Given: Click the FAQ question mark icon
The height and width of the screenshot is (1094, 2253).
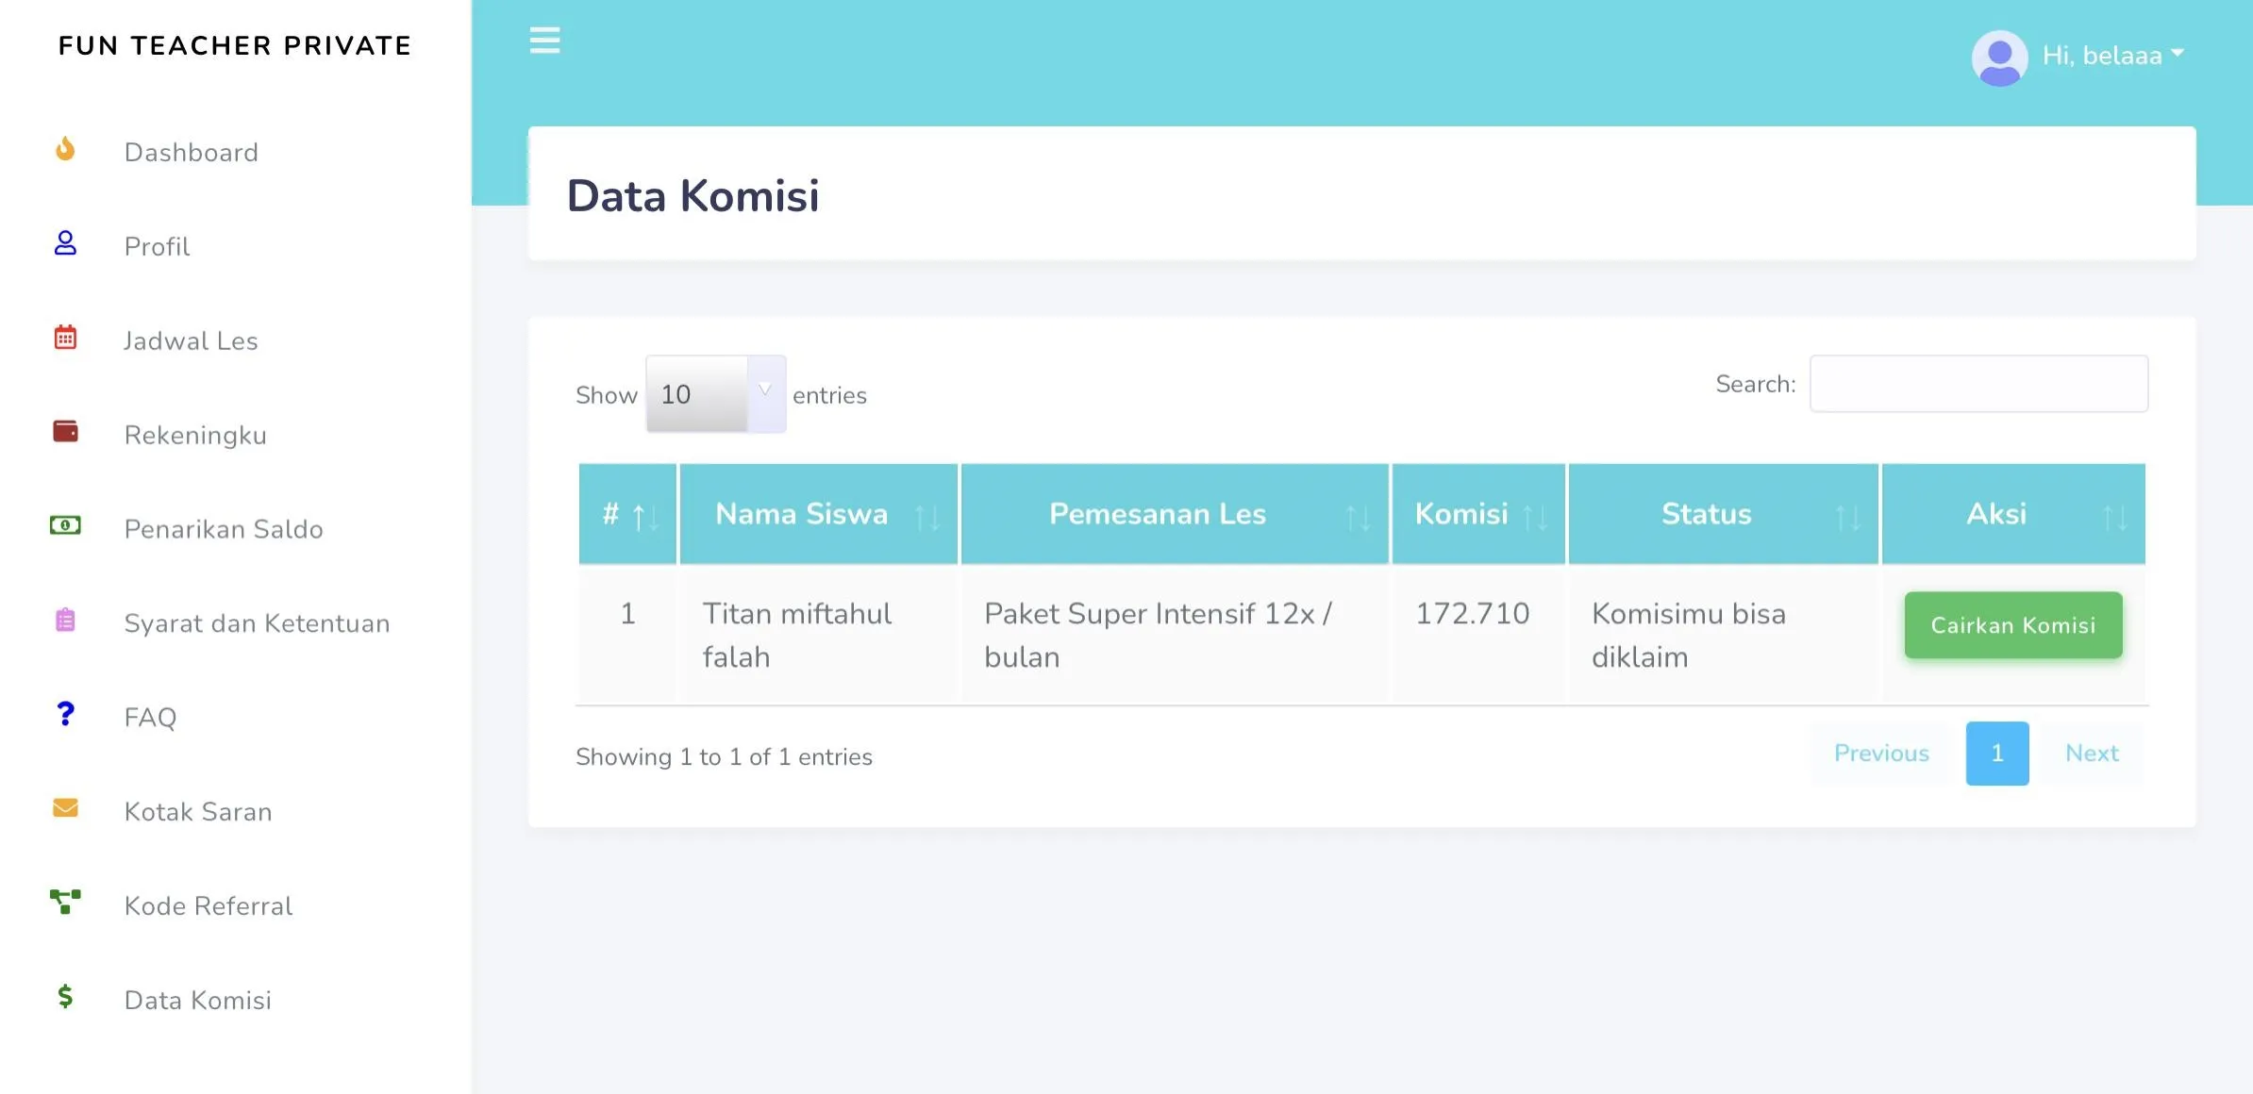Looking at the screenshot, I should pos(65,714).
